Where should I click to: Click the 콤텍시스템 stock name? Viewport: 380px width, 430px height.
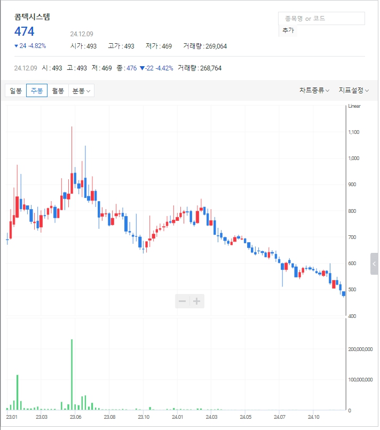coord(32,17)
